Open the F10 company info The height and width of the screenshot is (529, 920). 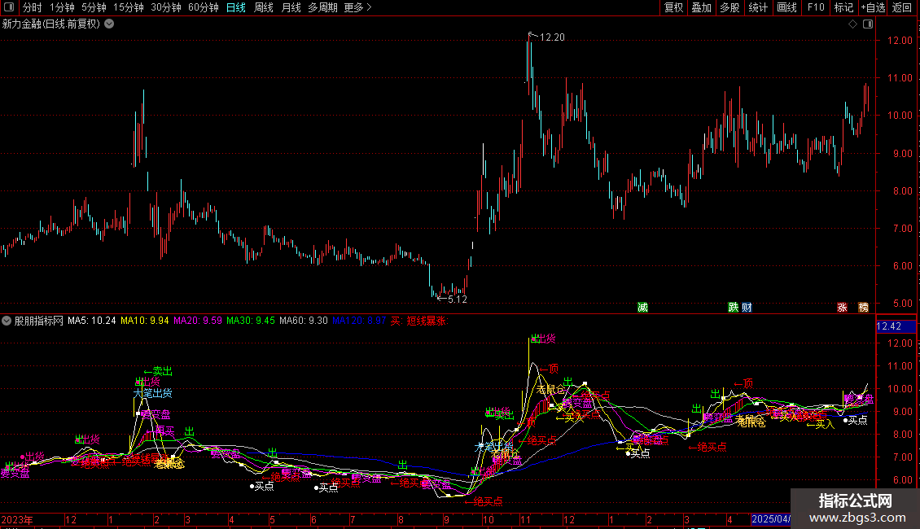coord(816,7)
